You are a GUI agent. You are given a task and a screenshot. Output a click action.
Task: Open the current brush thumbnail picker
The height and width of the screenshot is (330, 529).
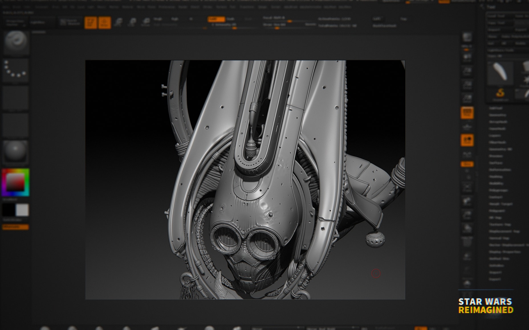[16, 43]
